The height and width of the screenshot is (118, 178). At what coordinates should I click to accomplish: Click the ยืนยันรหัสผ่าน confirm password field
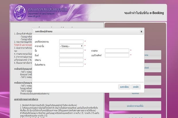coord(71,65)
